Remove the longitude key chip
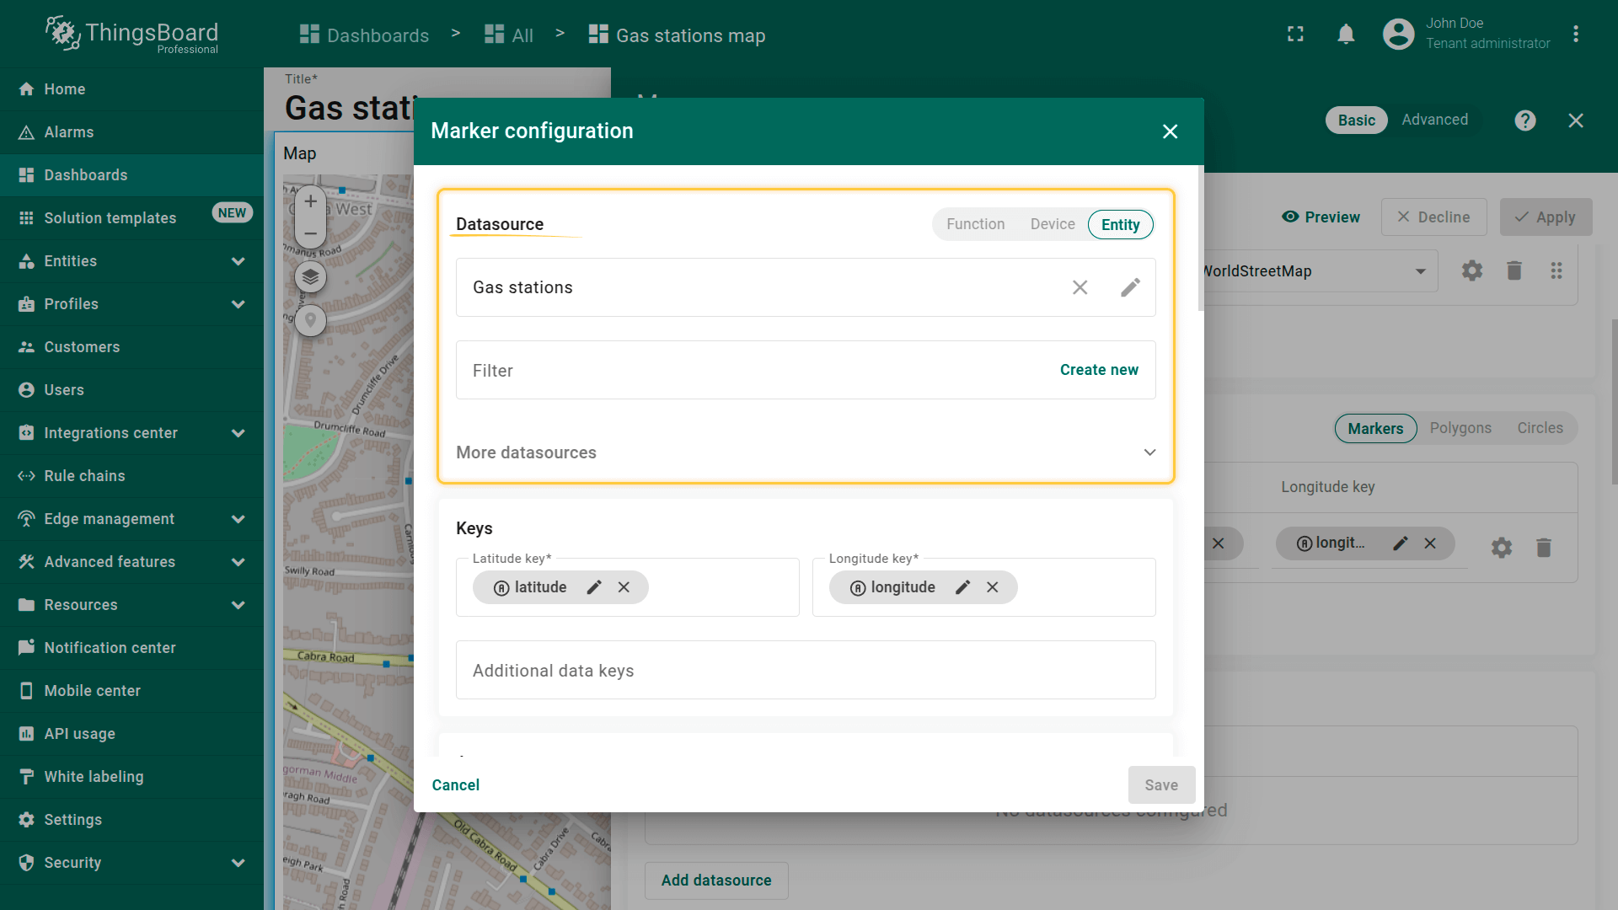This screenshot has width=1618, height=910. [993, 587]
